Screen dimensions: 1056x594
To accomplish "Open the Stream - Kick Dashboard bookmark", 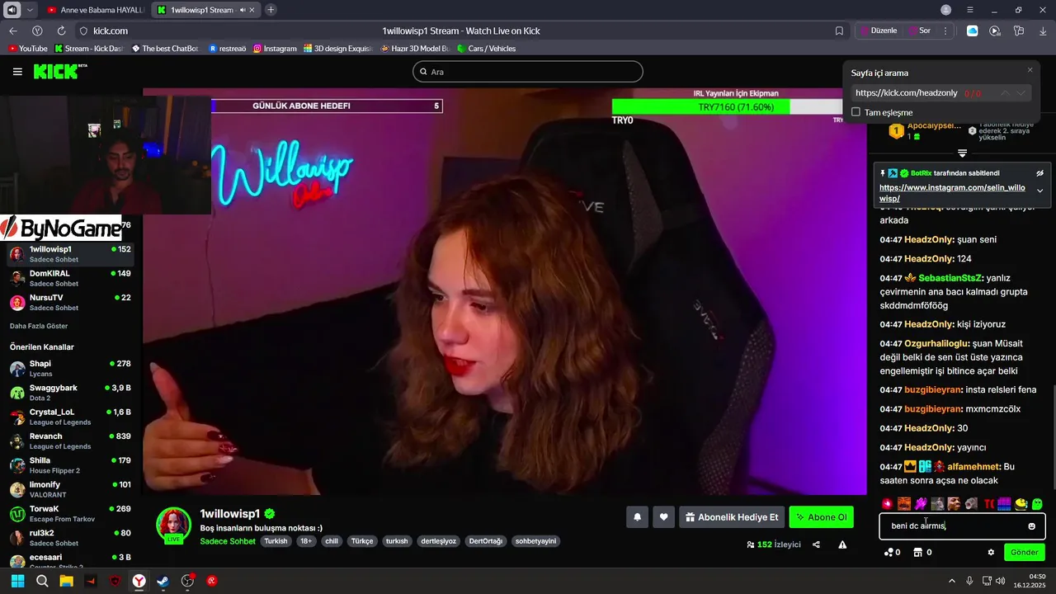I will (88, 49).
